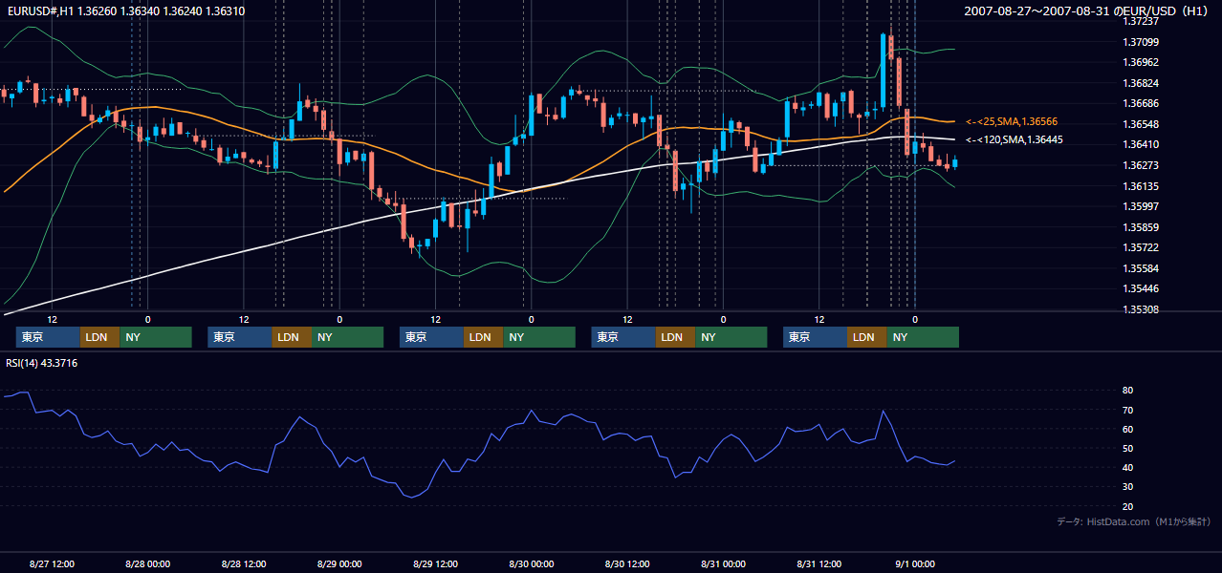Click the RSI scale value 80

pos(1128,391)
